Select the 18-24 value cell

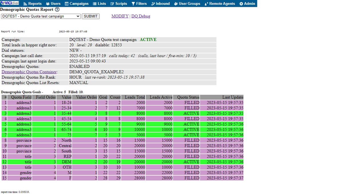click(64, 103)
